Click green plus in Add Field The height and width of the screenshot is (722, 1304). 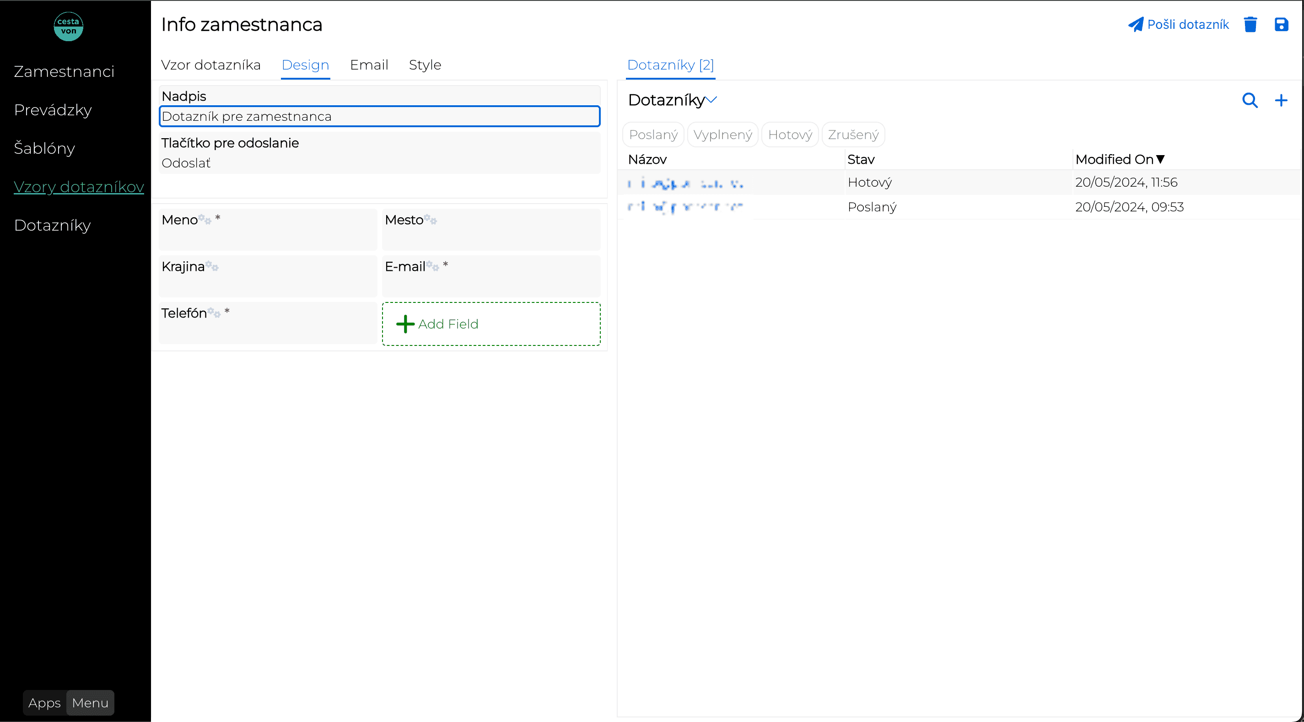[x=405, y=324]
